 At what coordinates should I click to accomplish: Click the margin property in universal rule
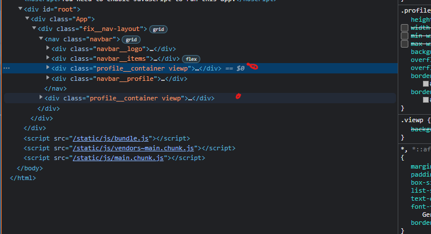[x=421, y=167]
